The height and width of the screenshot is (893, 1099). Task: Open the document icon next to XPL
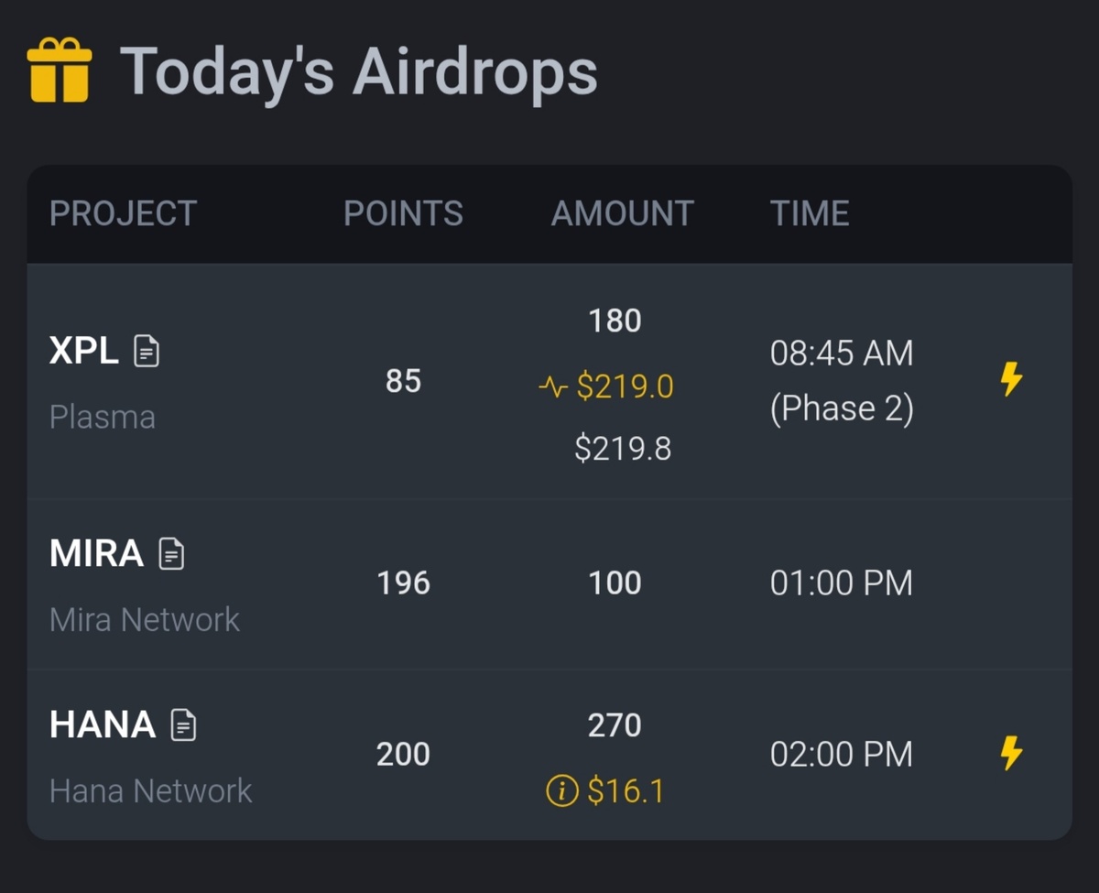click(x=147, y=351)
